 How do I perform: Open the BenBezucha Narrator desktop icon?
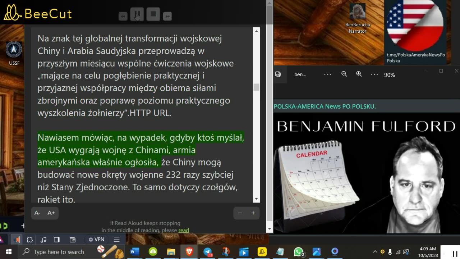[x=358, y=19]
